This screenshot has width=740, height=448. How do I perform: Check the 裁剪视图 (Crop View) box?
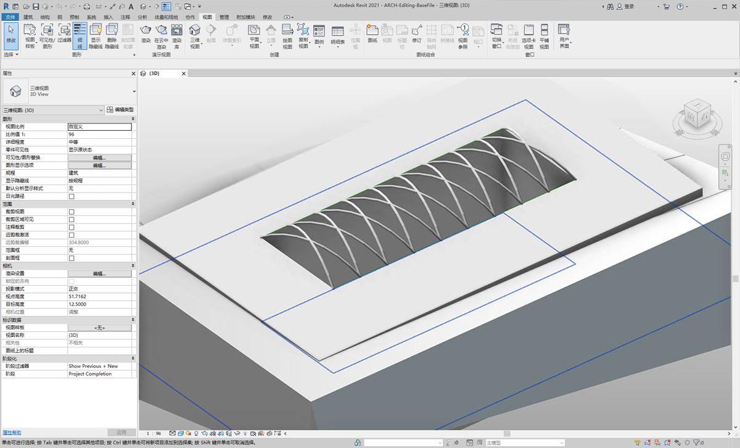[72, 212]
